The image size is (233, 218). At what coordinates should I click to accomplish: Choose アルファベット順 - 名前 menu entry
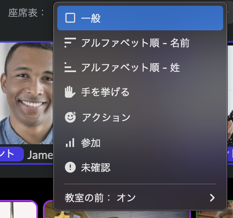click(x=140, y=43)
